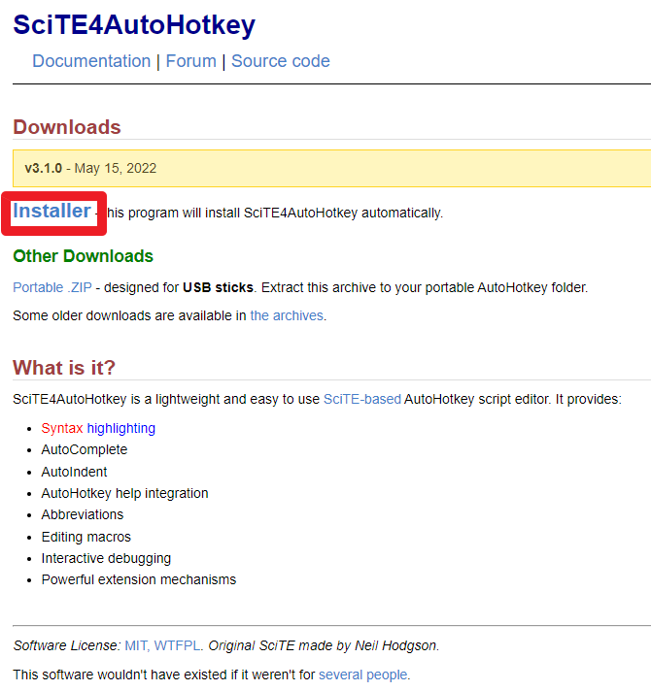Screen dimensions: 651x691
Task: Click the 'Editing macros' bullet item
Action: tap(86, 537)
